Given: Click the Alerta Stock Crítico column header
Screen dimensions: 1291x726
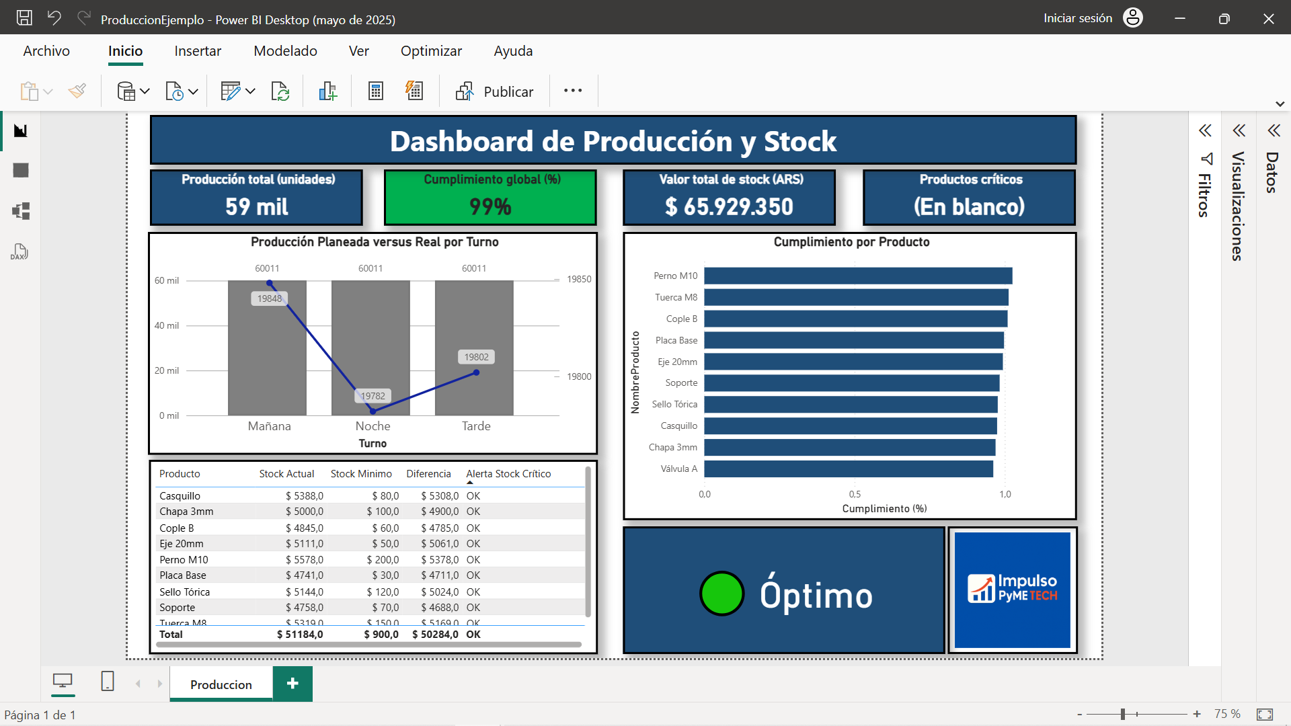Looking at the screenshot, I should 508,474.
